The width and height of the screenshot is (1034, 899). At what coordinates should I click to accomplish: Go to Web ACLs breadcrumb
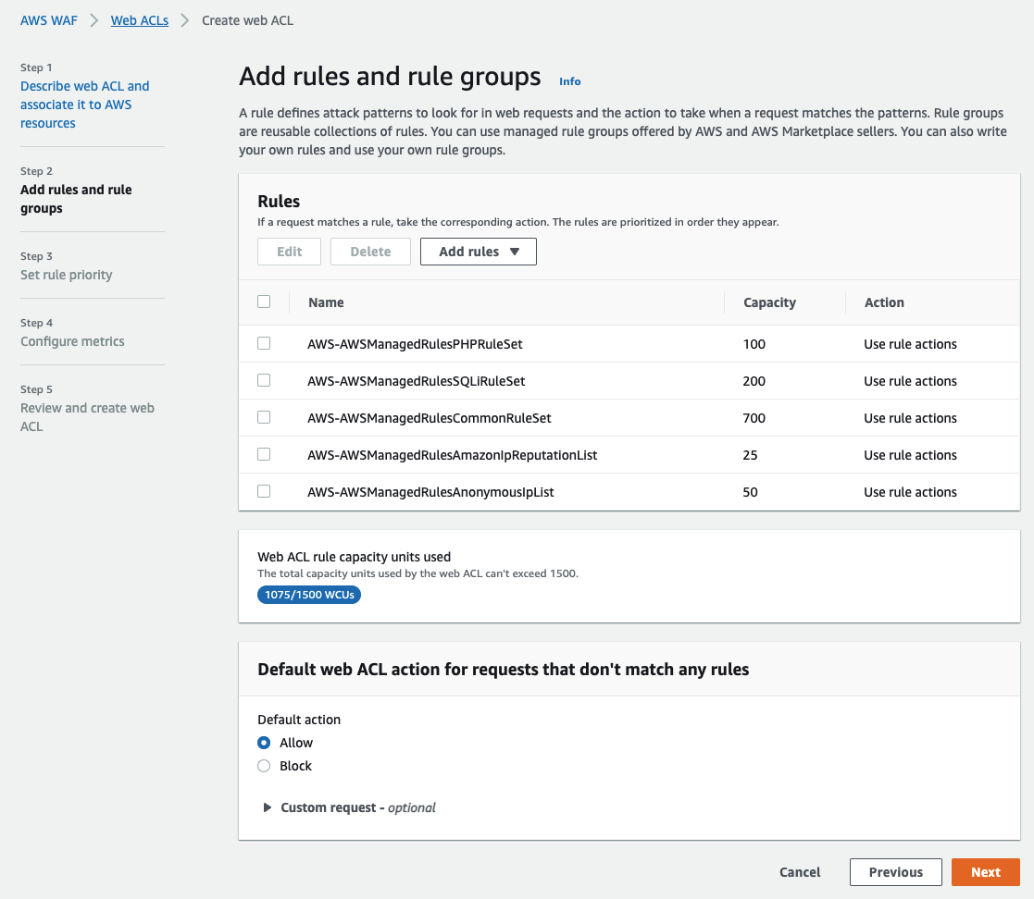[139, 20]
